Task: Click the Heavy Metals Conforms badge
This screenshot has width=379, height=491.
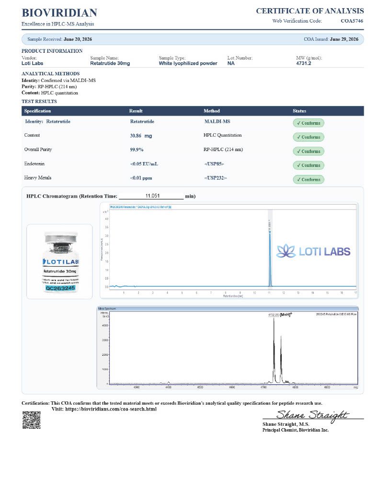Action: tap(309, 179)
